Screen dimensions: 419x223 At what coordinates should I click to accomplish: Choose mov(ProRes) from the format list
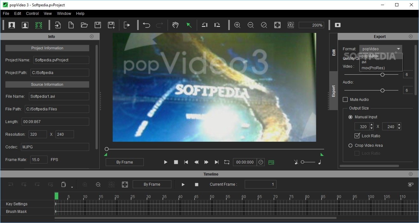point(381,68)
